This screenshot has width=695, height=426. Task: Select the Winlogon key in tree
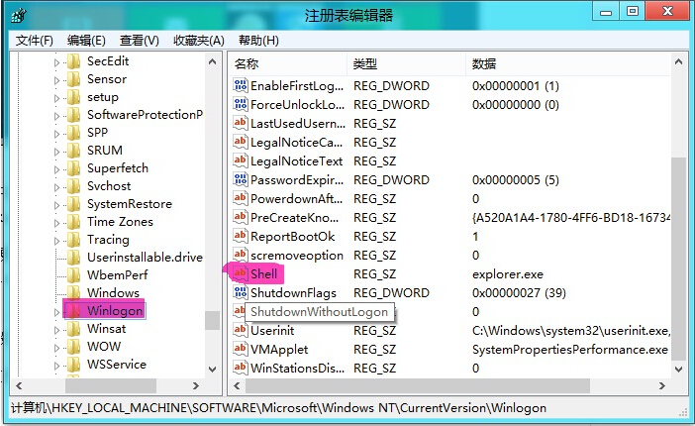click(x=115, y=311)
